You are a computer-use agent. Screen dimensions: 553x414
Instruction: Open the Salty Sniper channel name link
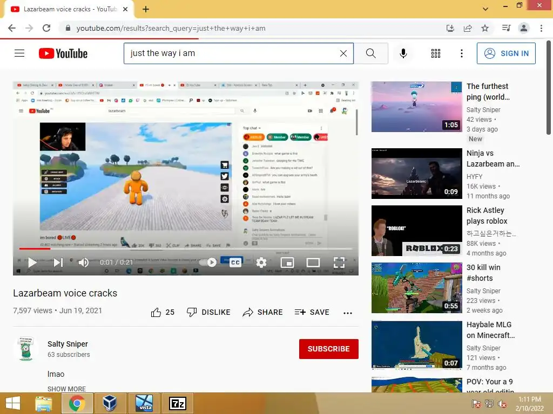(68, 344)
